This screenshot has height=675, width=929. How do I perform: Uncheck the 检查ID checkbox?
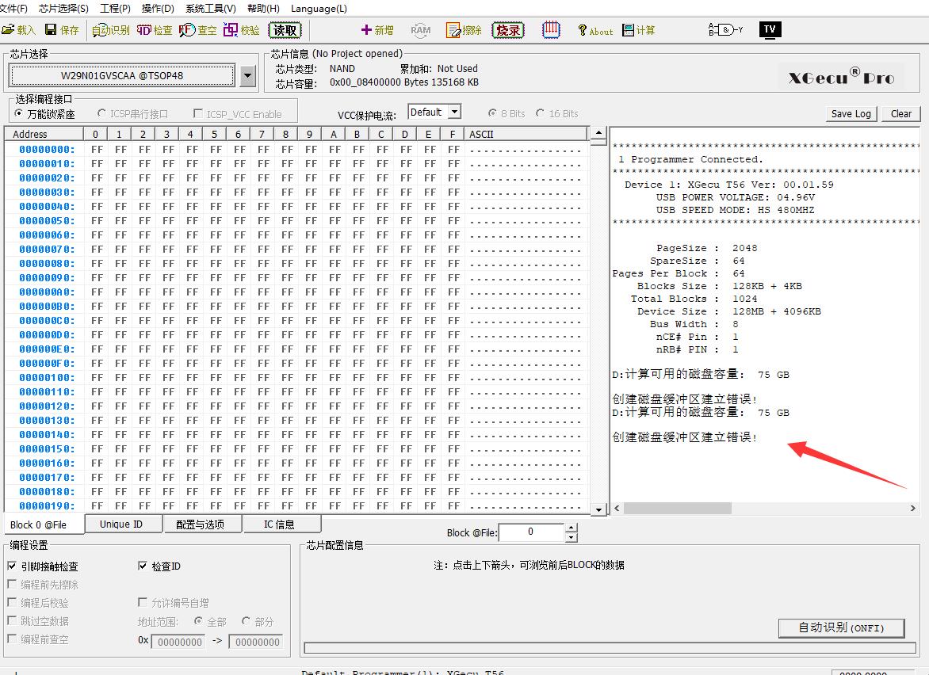tap(143, 566)
